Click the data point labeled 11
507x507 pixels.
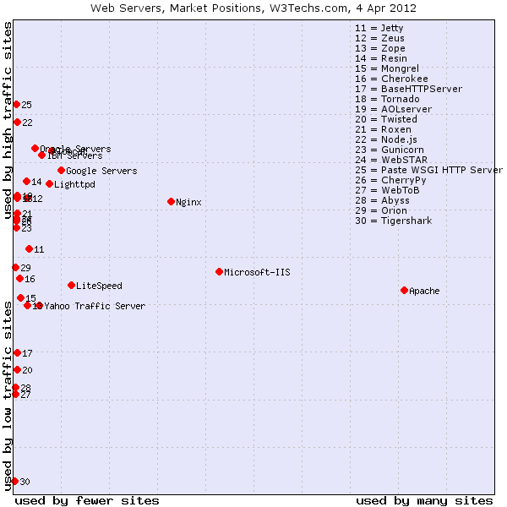[x=29, y=248]
